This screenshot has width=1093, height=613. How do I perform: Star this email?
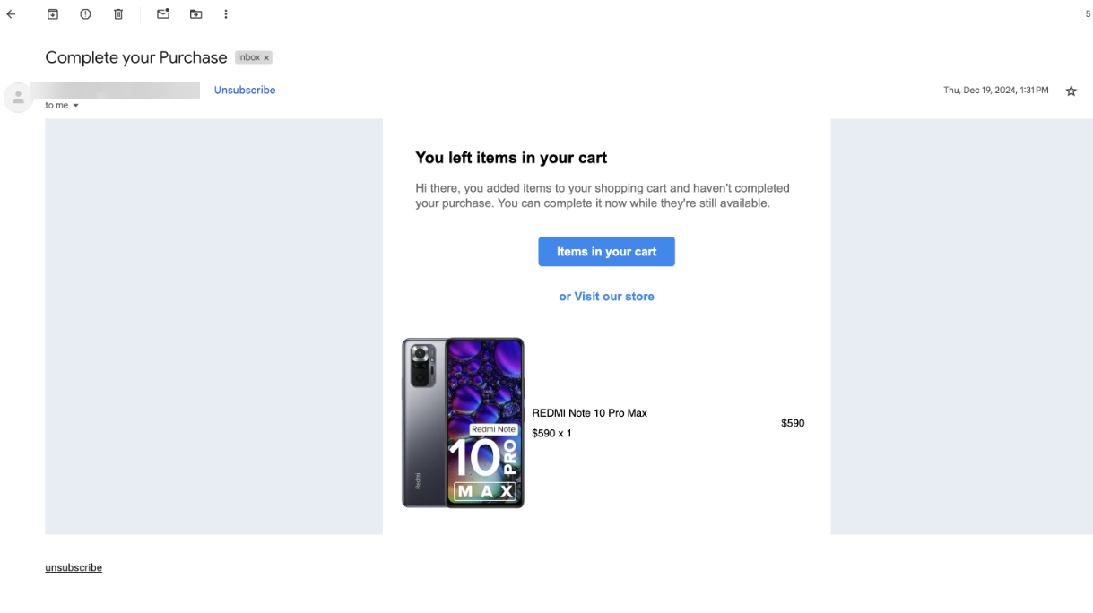click(1071, 91)
